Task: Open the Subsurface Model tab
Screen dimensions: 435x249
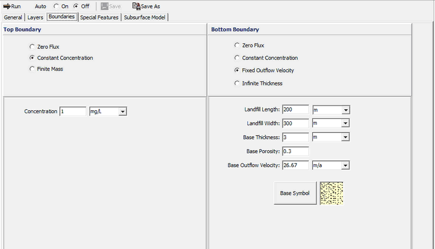Action: pyautogui.click(x=145, y=17)
